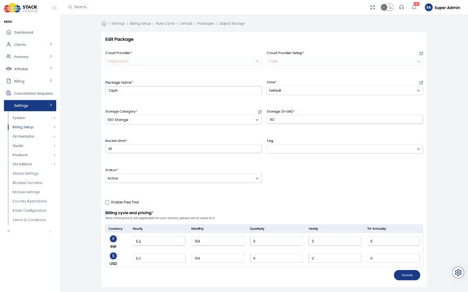Open Terms & Conditions in sidebar
The height and width of the screenshot is (292, 468).
pos(29,220)
